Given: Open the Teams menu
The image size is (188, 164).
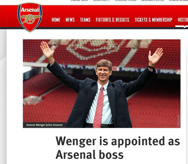Looking at the screenshot, I should point(85,20).
